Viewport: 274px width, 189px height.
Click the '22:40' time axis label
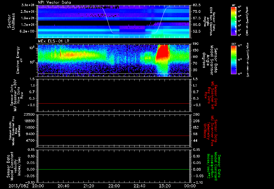pos(139,186)
